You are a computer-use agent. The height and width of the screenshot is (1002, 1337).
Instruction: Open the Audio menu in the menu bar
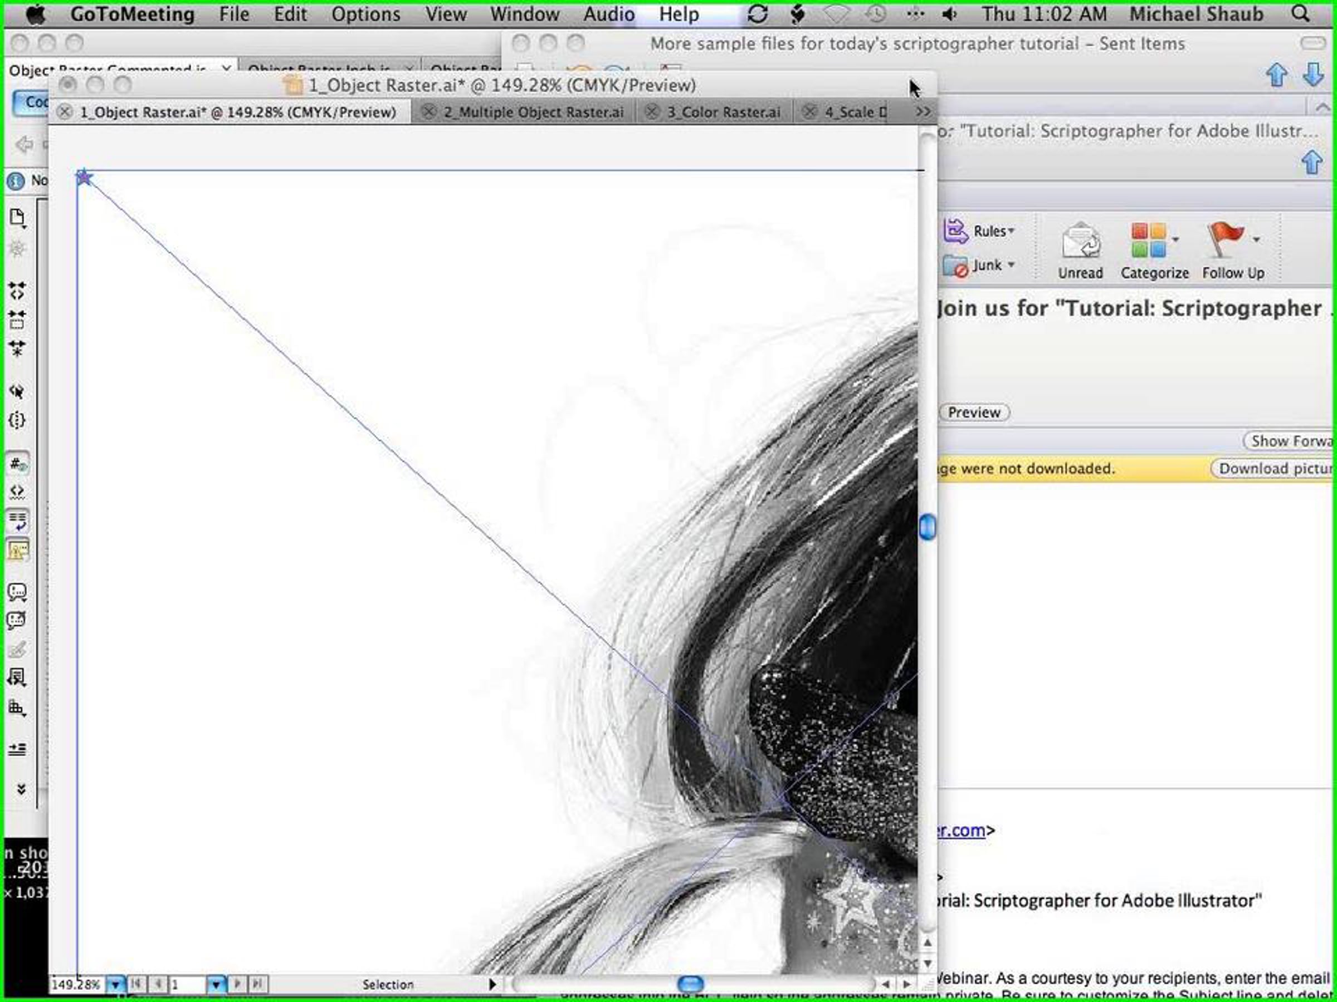click(x=609, y=14)
